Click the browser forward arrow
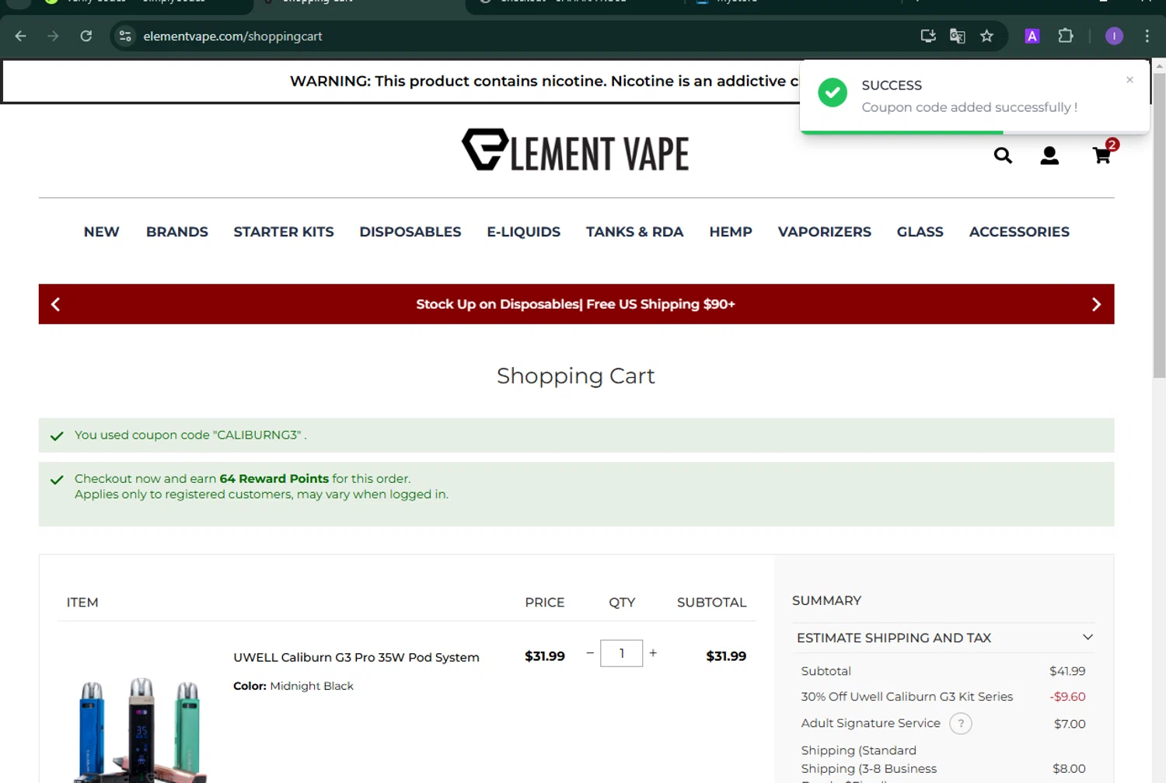Screen dimensions: 1166x783 (x=53, y=36)
